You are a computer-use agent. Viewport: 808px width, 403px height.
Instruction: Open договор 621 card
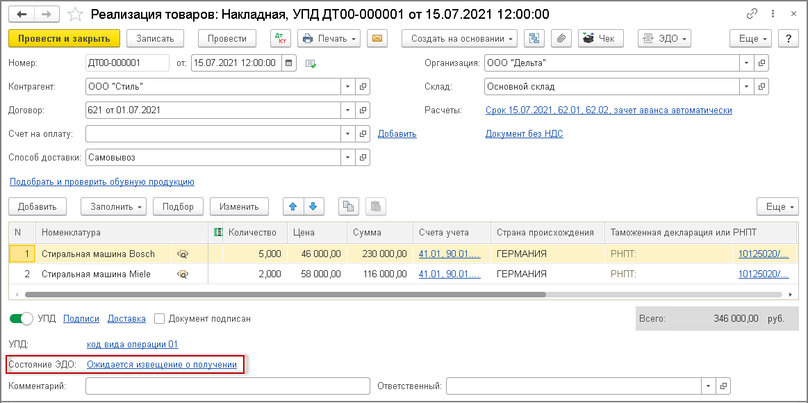(363, 110)
